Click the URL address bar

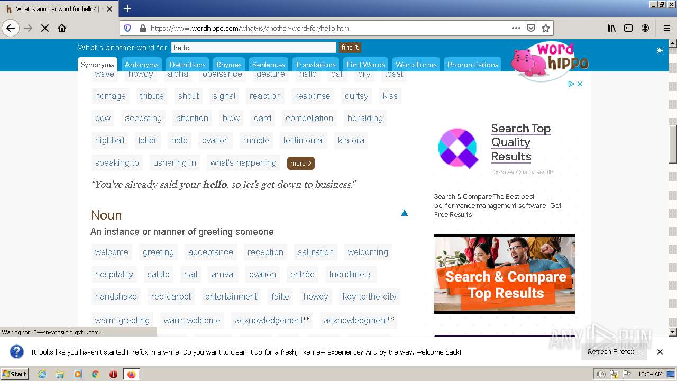(328, 28)
